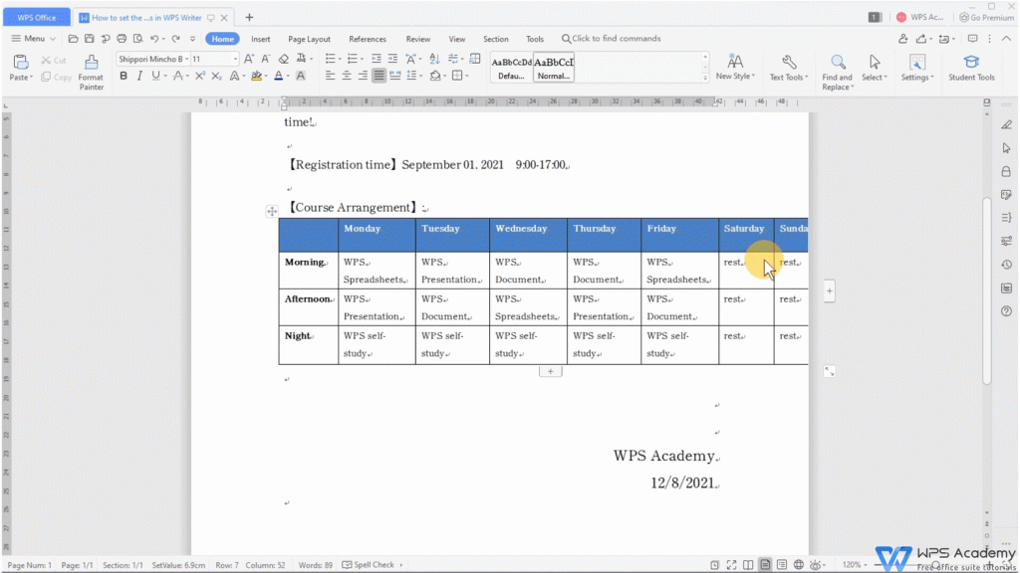Toggle italic formatting
Image resolution: width=1020 pixels, height=573 pixels.
tap(139, 76)
